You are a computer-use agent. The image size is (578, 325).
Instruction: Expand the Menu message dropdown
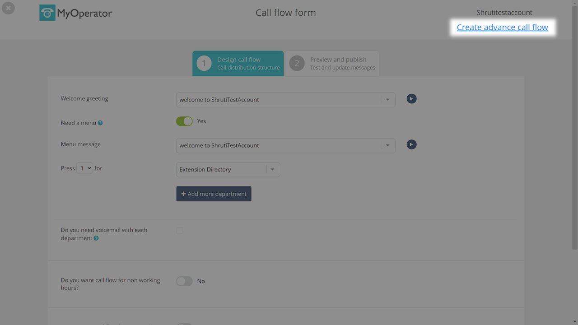(x=387, y=145)
